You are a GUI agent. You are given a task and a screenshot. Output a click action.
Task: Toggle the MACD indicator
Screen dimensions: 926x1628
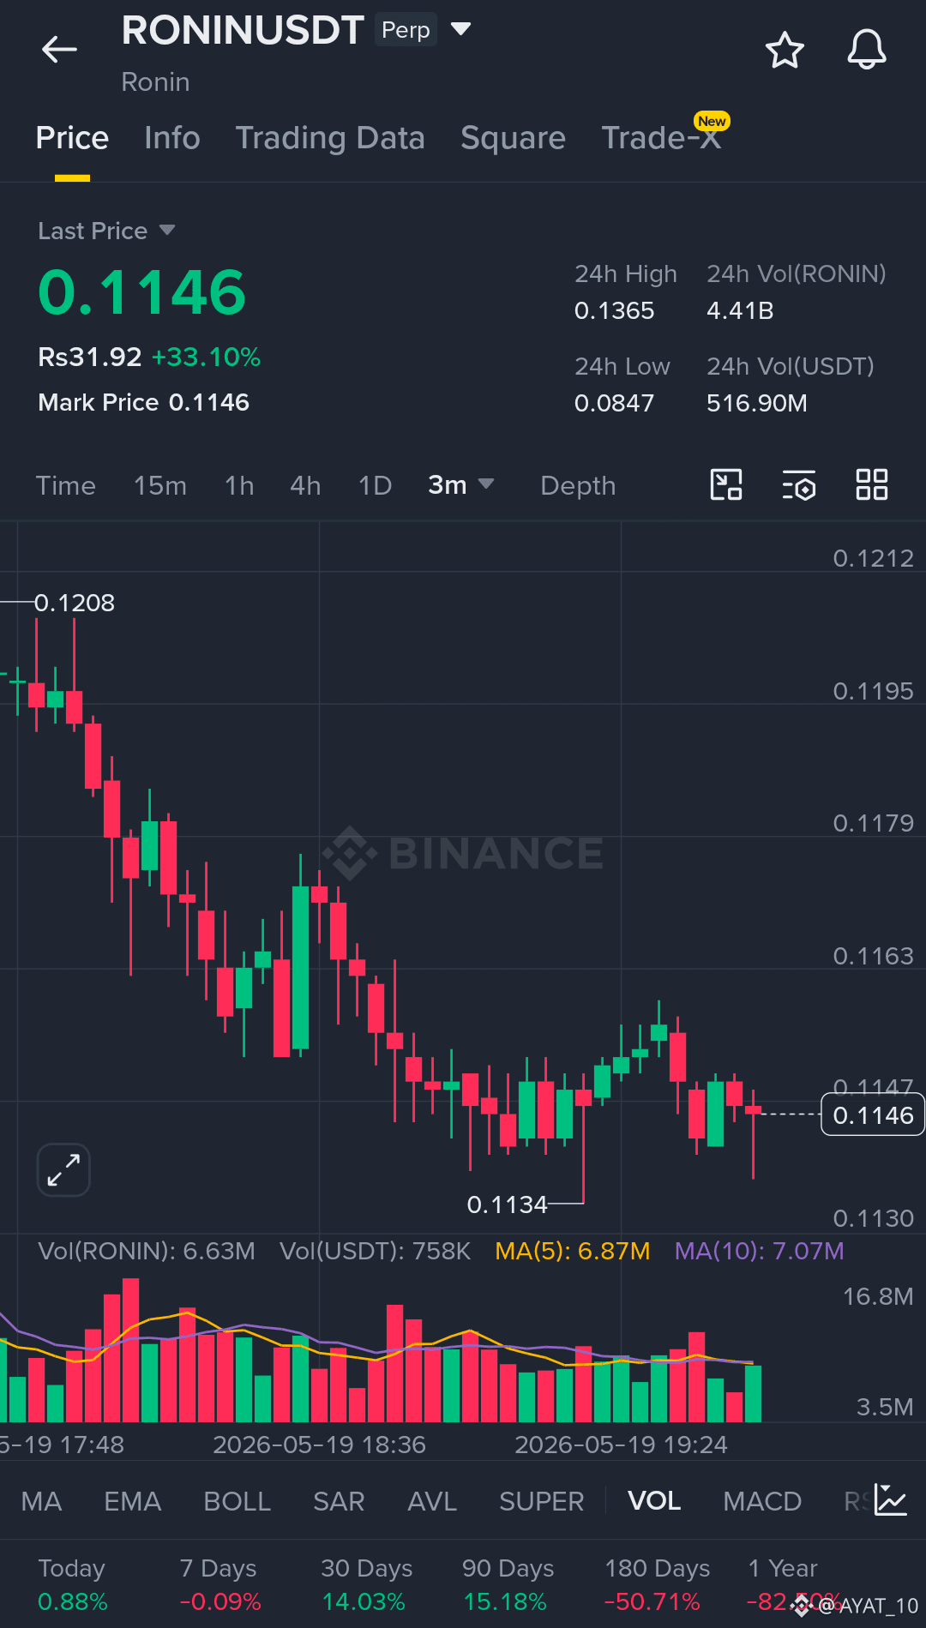pyautogui.click(x=762, y=1501)
